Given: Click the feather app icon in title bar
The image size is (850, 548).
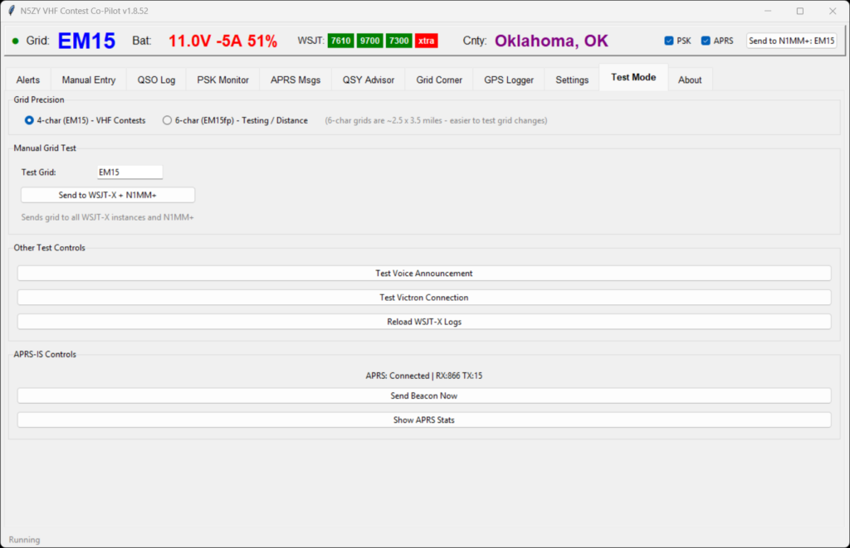Looking at the screenshot, I should tap(11, 11).
